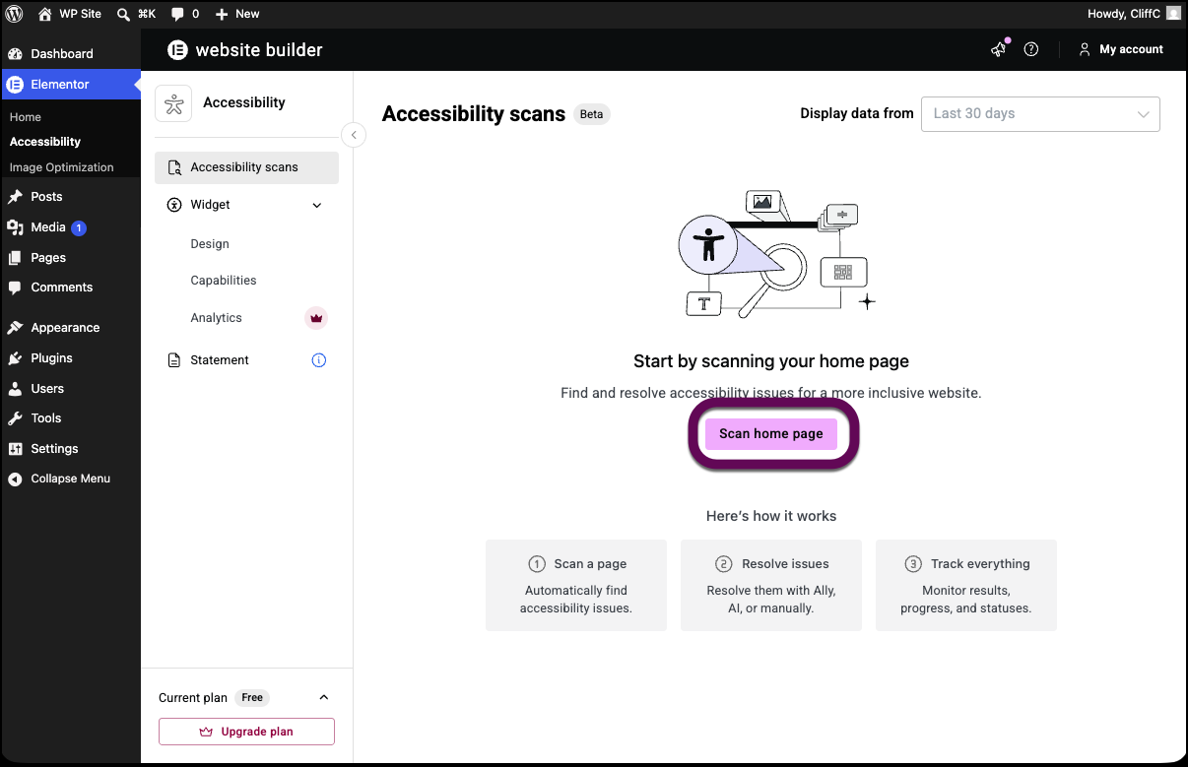Click the Users person icon
This screenshot has width=1188, height=767.
[x=15, y=389]
